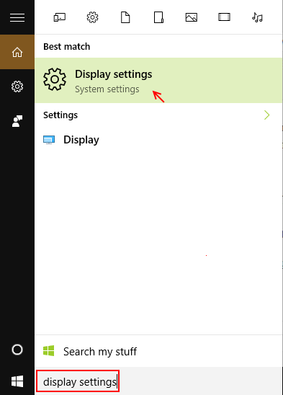Filter results by Photos icon
283x395 pixels.
click(x=192, y=17)
